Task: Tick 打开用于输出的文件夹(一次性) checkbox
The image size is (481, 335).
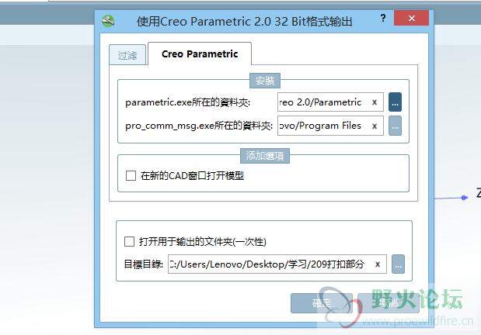Action: tap(129, 242)
